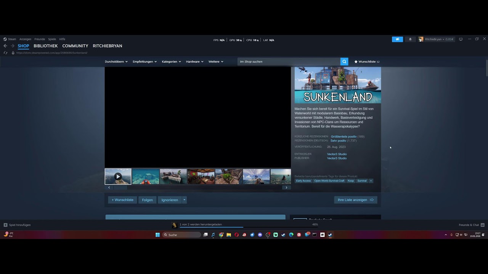Switch to the BIBLIOTHEK tab
This screenshot has height=274, width=488.
click(46, 46)
